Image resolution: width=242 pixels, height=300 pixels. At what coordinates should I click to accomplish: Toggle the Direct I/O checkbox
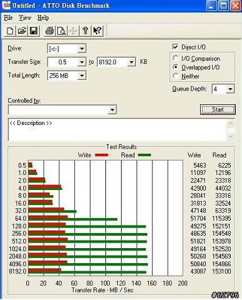(175, 47)
